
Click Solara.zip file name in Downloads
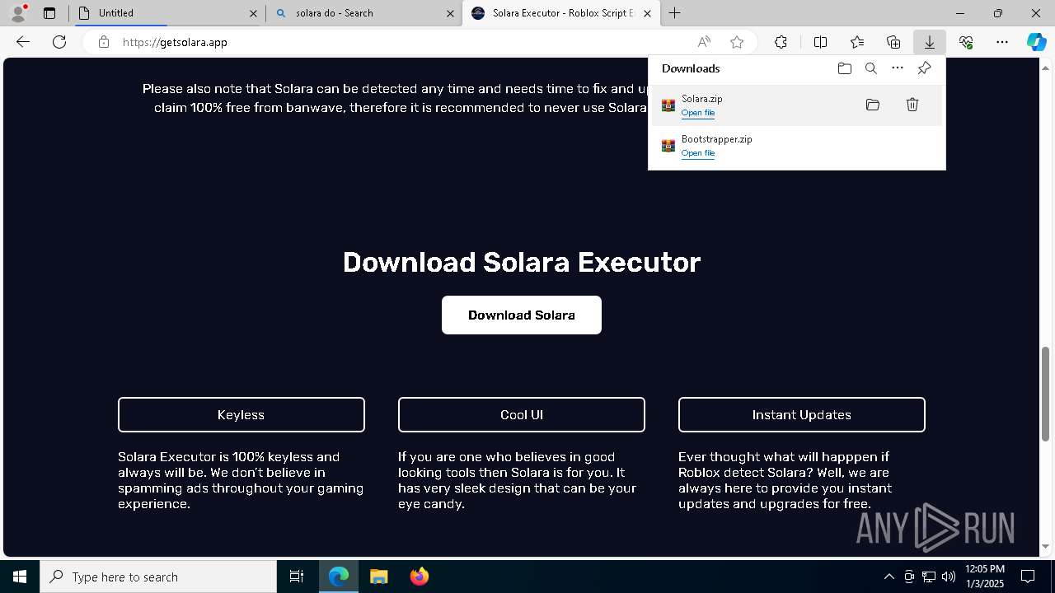pyautogui.click(x=702, y=99)
